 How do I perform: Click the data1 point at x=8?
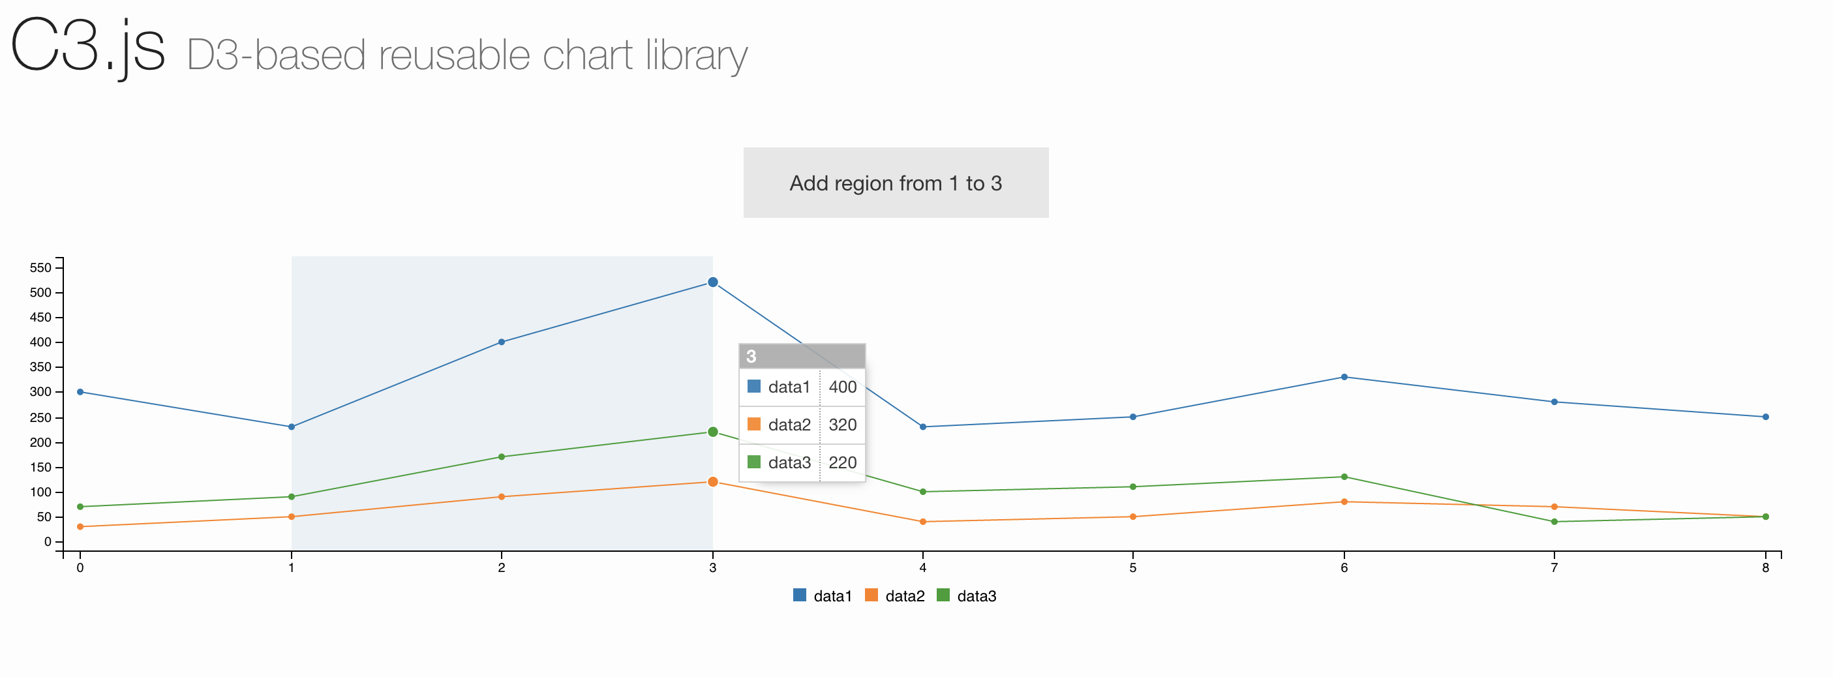[x=1765, y=417]
